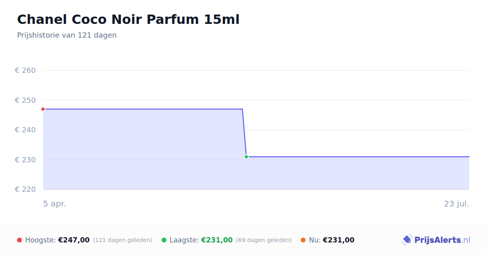
Task: Click the 23 jul. end date label
Action: [457, 204]
